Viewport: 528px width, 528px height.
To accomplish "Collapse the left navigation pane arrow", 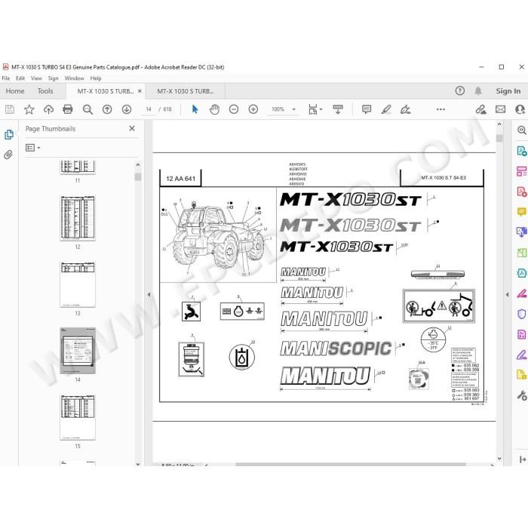I will 149,294.
